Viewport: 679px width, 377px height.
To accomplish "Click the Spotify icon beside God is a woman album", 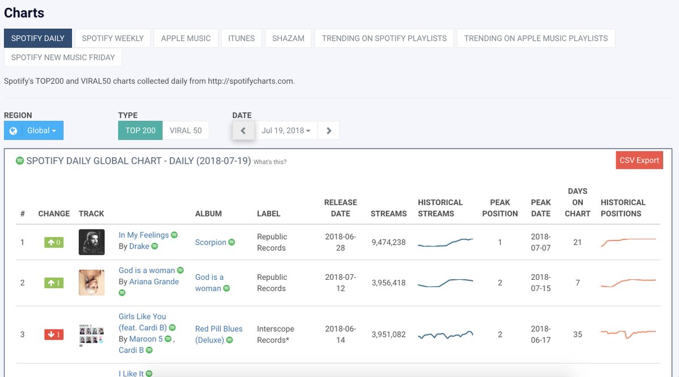I will click(227, 288).
